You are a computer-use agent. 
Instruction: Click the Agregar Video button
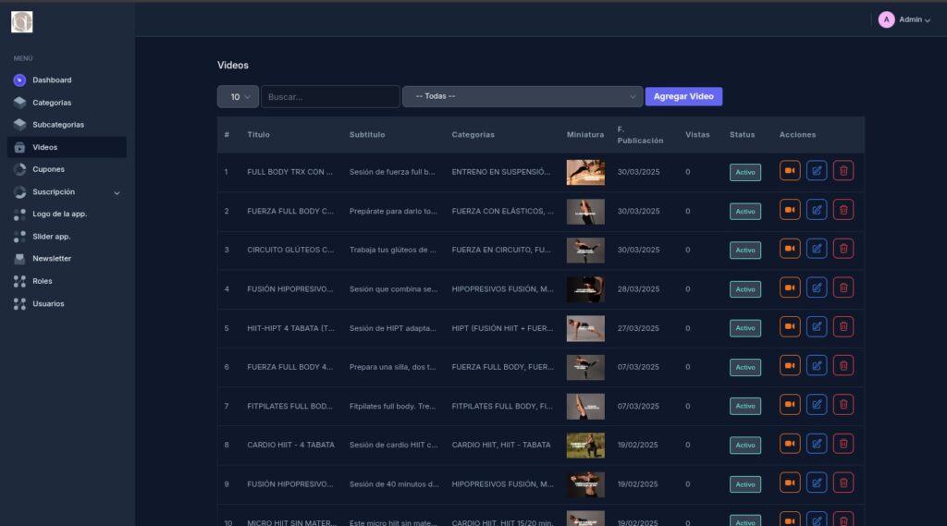point(683,97)
